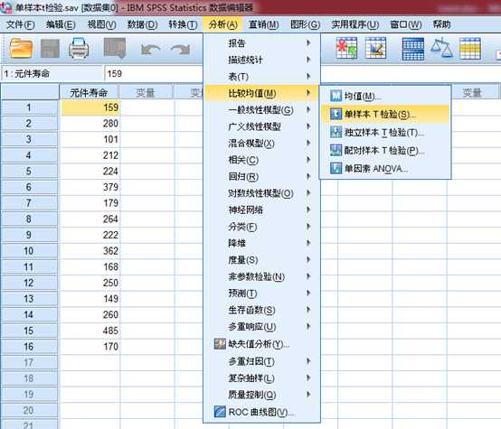Expand the 对数线性模型(O) submenu
Viewport: 501px width, 429px height.
[261, 193]
